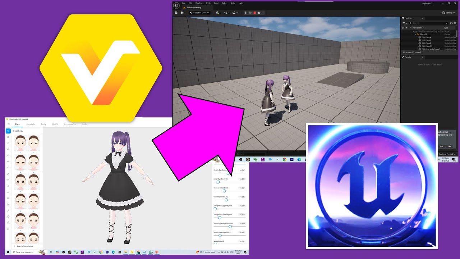Click the Reduce Inner Slant slider handle

click(x=224, y=191)
